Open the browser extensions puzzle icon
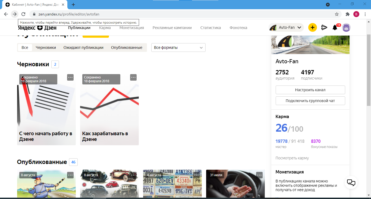Viewport: 371px width, 199px height. [x=347, y=14]
